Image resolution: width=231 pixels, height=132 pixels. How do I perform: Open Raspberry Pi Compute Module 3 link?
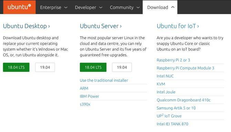click(x=185, y=68)
